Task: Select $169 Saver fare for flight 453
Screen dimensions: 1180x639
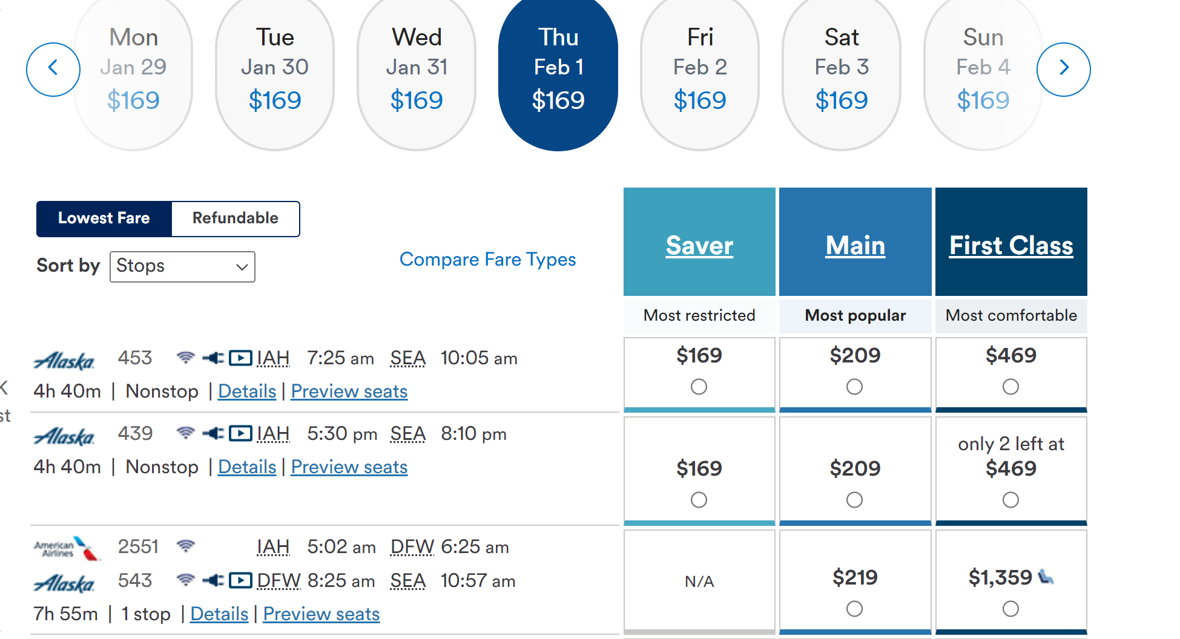Action: [x=699, y=387]
